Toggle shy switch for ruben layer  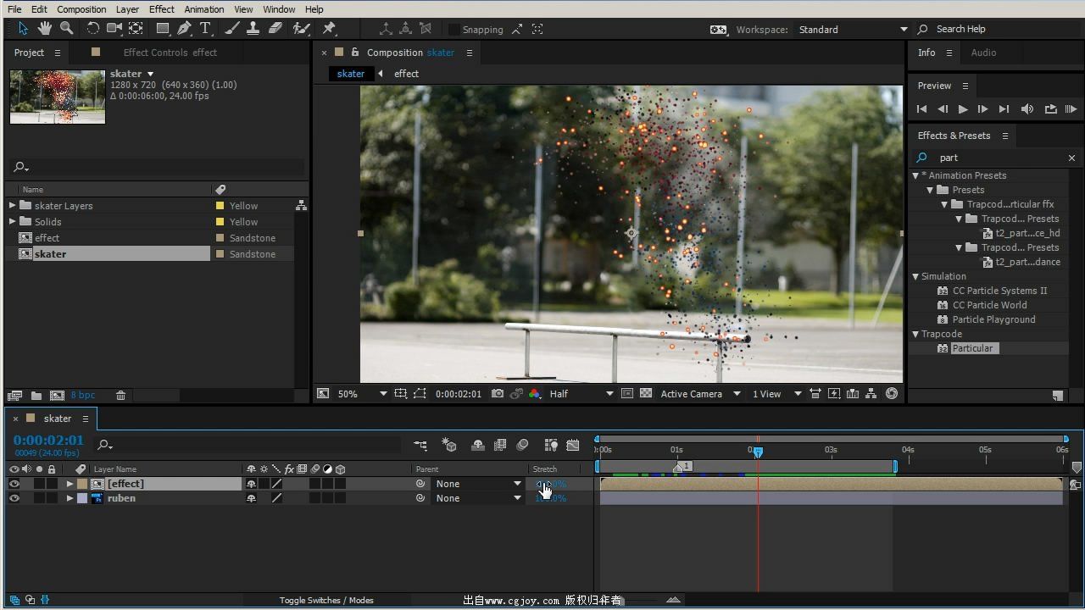(x=251, y=498)
